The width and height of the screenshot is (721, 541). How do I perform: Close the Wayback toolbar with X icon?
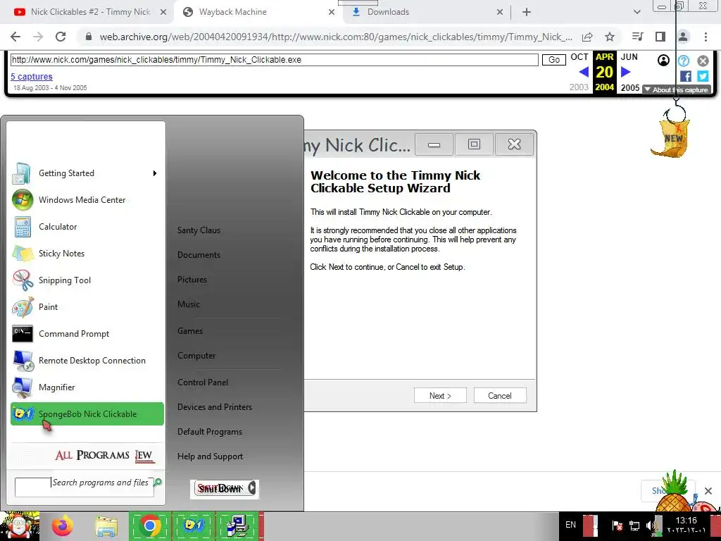coord(703,61)
